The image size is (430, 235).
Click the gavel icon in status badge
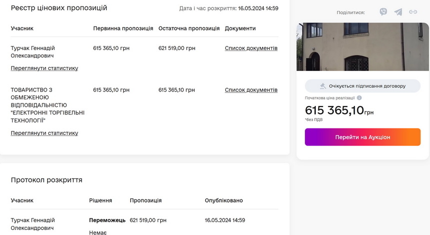point(323,86)
